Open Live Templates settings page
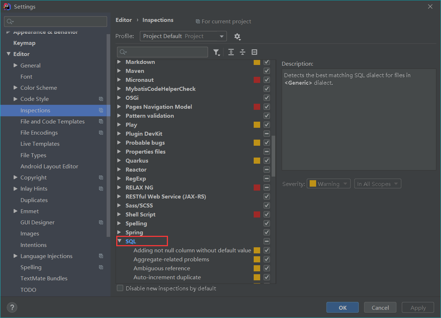 [x=40, y=144]
